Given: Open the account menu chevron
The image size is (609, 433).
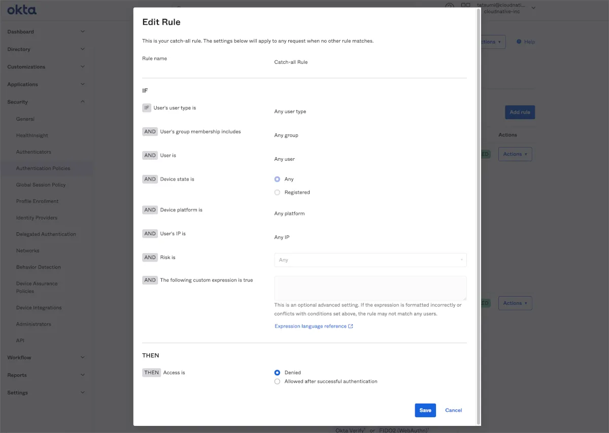Looking at the screenshot, I should [533, 8].
